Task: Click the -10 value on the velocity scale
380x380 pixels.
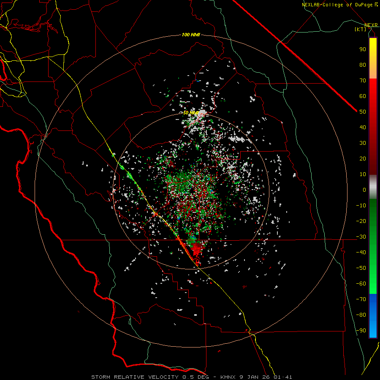Action: (361, 206)
